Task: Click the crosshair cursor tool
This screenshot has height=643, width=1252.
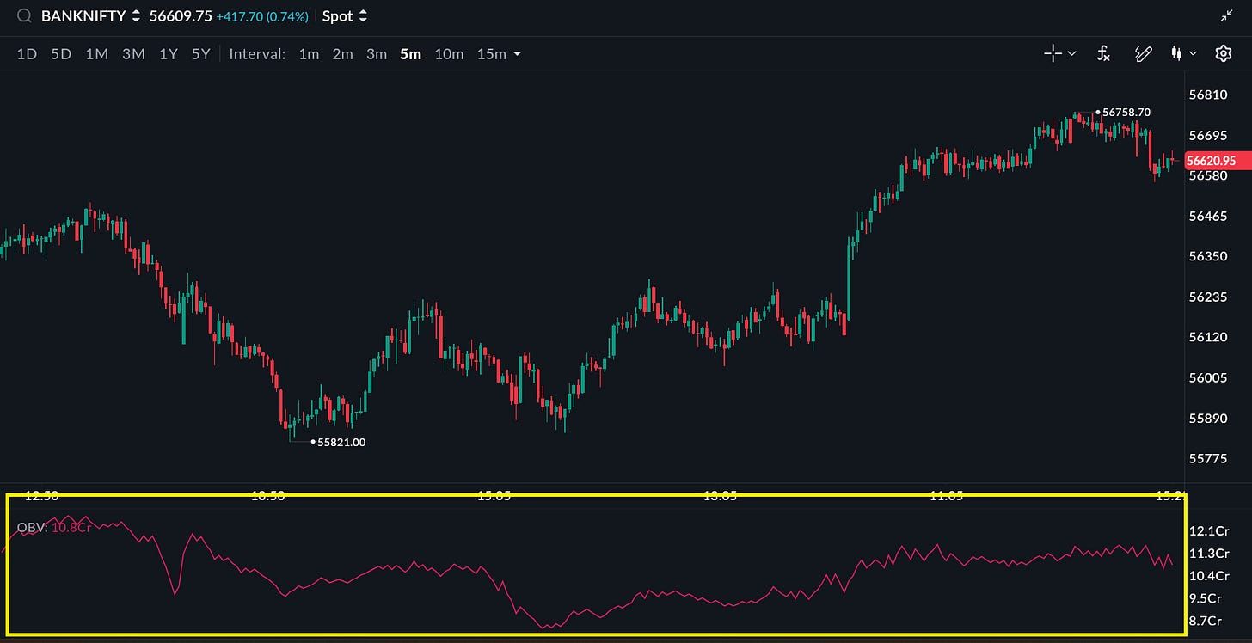Action: pyautogui.click(x=1053, y=54)
